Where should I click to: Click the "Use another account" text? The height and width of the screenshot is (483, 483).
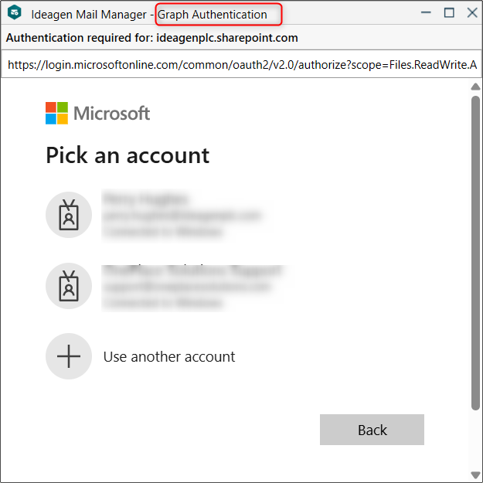pos(169,356)
